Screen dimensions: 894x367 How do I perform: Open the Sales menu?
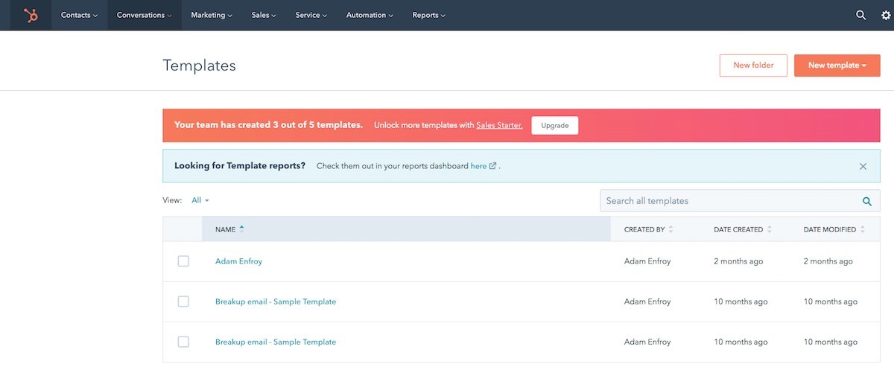click(x=264, y=15)
